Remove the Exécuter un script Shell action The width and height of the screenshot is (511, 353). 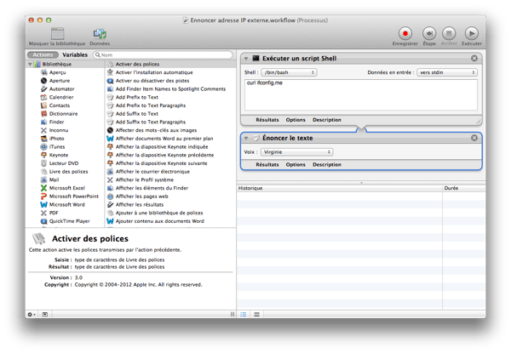[474, 58]
